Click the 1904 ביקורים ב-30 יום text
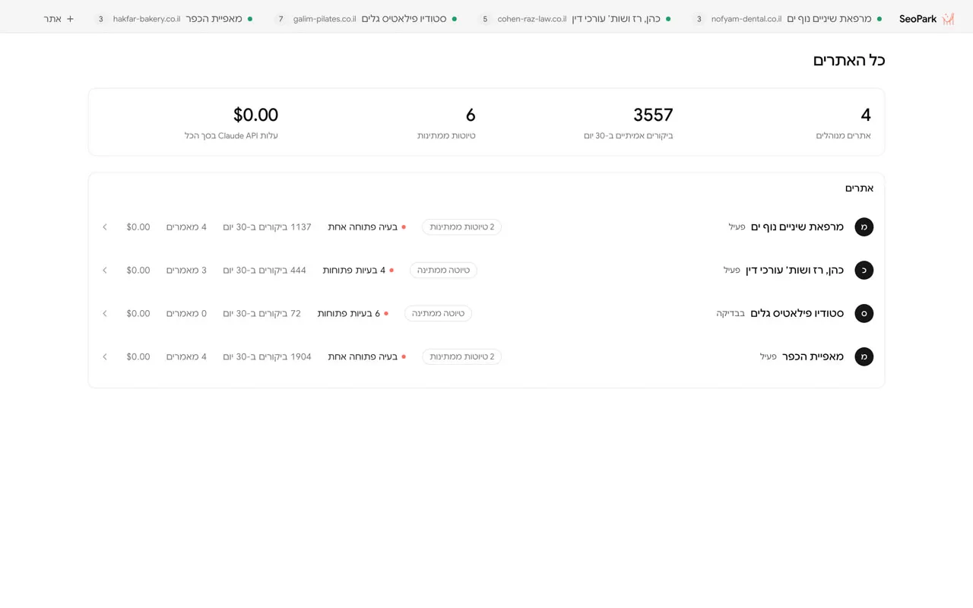Viewport: 973px width, 608px height. [267, 356]
